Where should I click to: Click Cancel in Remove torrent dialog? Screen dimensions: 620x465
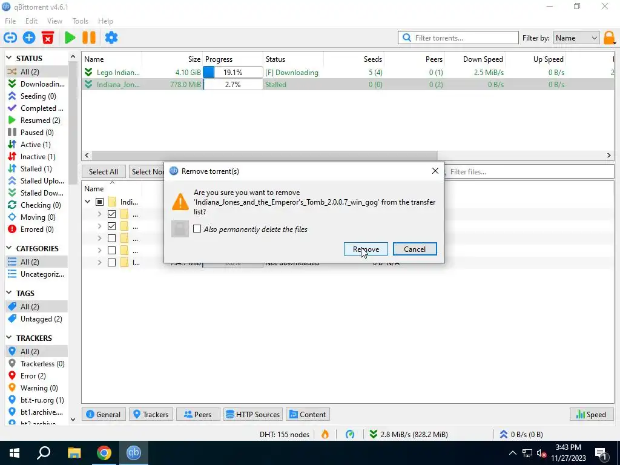(x=415, y=249)
